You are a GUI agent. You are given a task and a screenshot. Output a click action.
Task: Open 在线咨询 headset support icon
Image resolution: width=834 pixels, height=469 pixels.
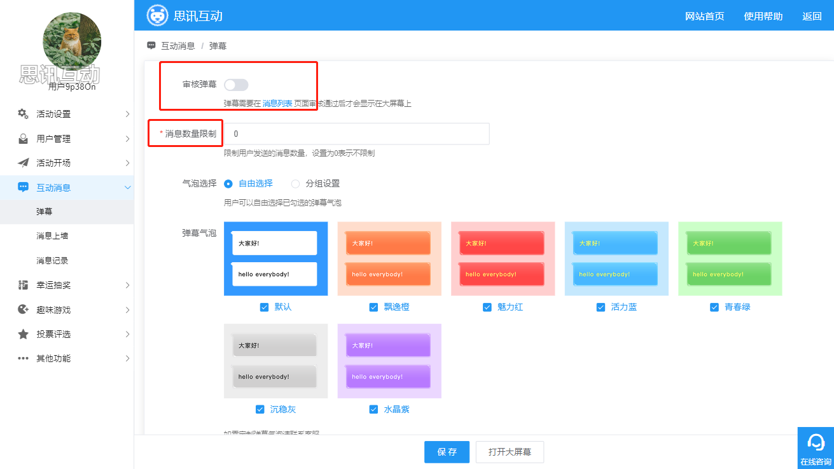tap(816, 442)
